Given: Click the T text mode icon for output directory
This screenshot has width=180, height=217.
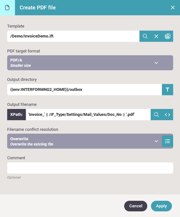Looking at the screenshot, I should (168, 90).
